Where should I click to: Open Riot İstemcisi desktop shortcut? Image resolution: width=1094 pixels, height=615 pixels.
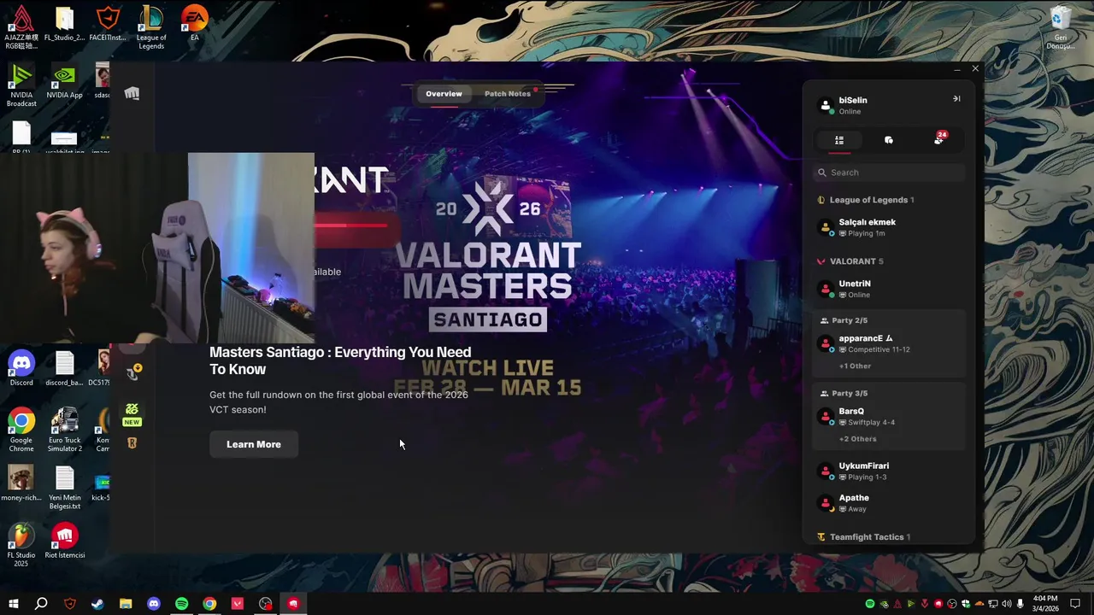coord(65,542)
